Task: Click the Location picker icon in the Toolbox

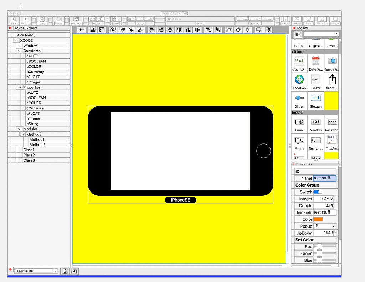Action: [x=299, y=79]
